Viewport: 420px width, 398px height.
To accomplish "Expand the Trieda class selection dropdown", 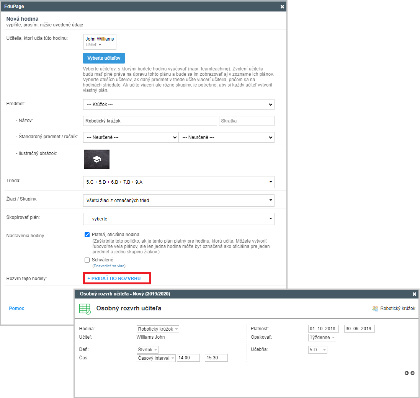I will [x=178, y=182].
